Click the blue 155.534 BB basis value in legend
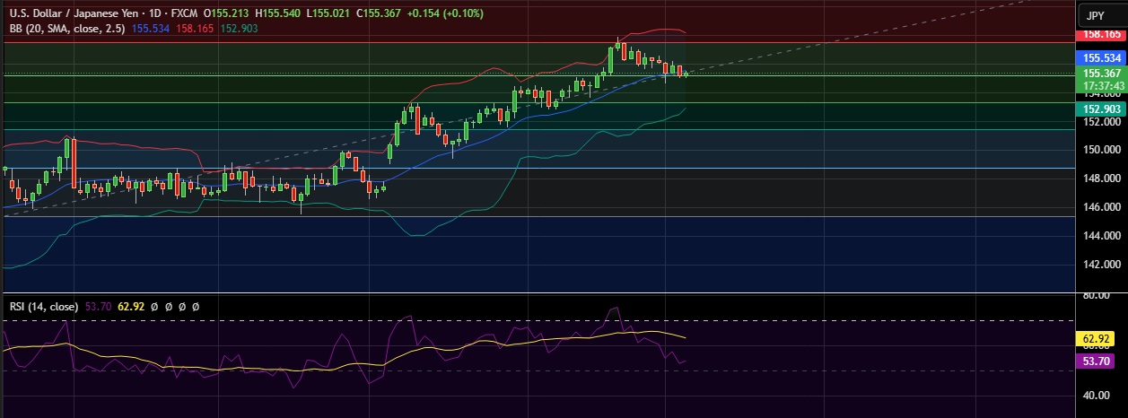The height and width of the screenshot is (418, 1128). tap(152, 29)
